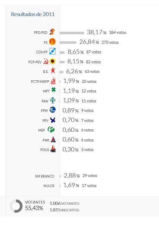
Task: Click the PCTP/MRPP red emblem
Action: click(53, 81)
